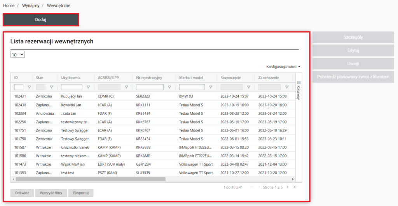Image resolution: width=398 pixels, height=206 pixels.
Task: Click the Odśwież button
Action: point(22,193)
